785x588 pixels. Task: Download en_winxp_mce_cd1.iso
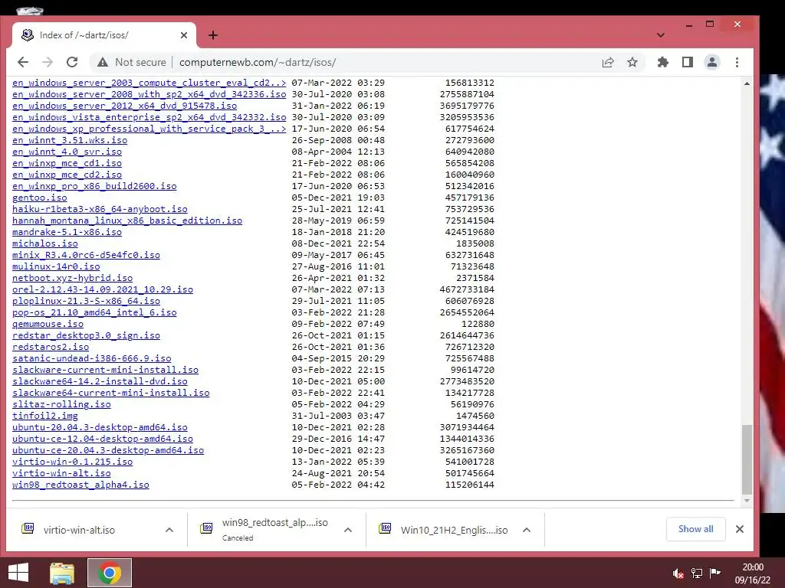tap(67, 164)
